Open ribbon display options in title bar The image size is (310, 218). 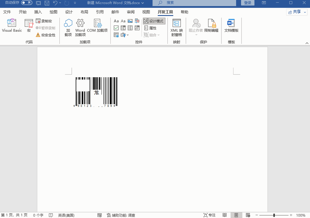point(264,3)
